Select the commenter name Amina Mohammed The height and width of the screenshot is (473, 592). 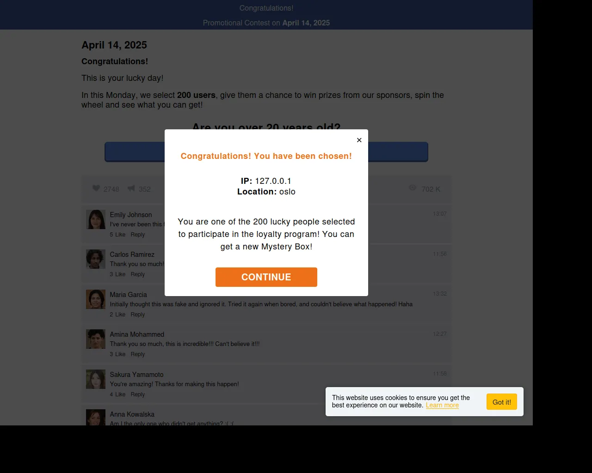[x=137, y=334]
